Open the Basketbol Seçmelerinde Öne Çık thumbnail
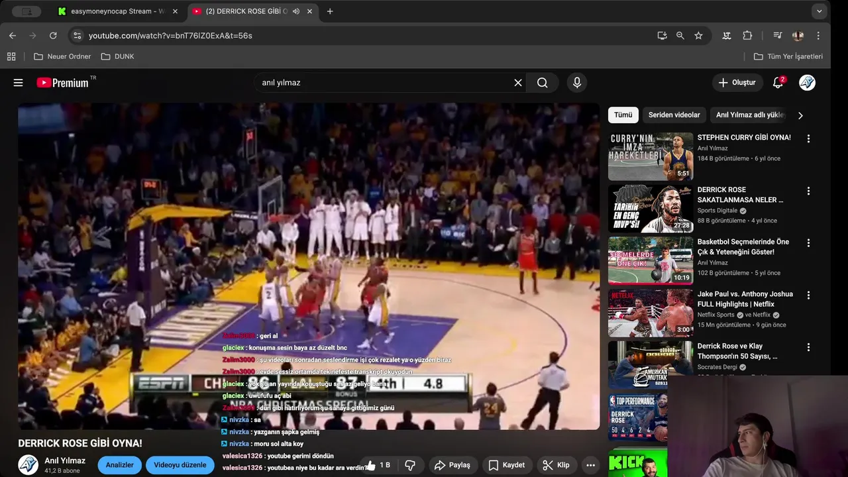This screenshot has height=477, width=848. (x=651, y=260)
